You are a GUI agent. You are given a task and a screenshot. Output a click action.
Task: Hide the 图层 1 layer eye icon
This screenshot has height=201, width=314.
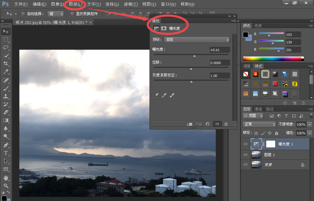click(x=246, y=155)
